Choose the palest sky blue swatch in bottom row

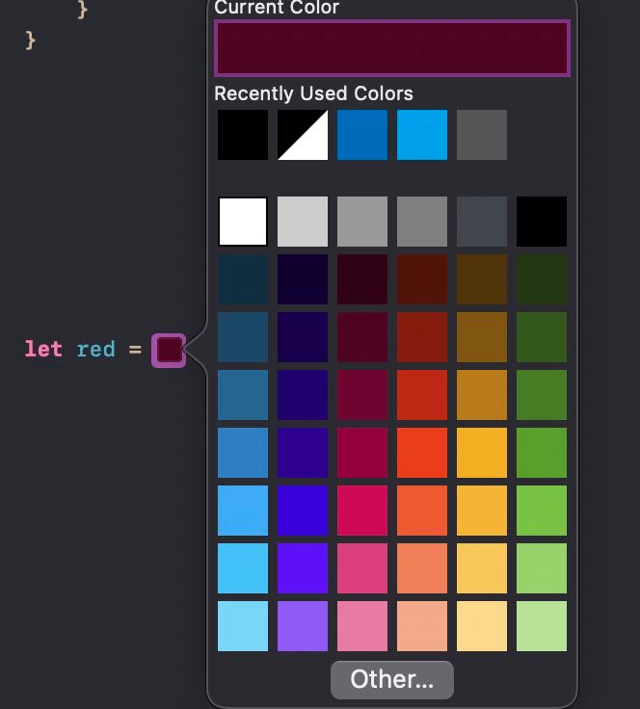pyautogui.click(x=243, y=626)
